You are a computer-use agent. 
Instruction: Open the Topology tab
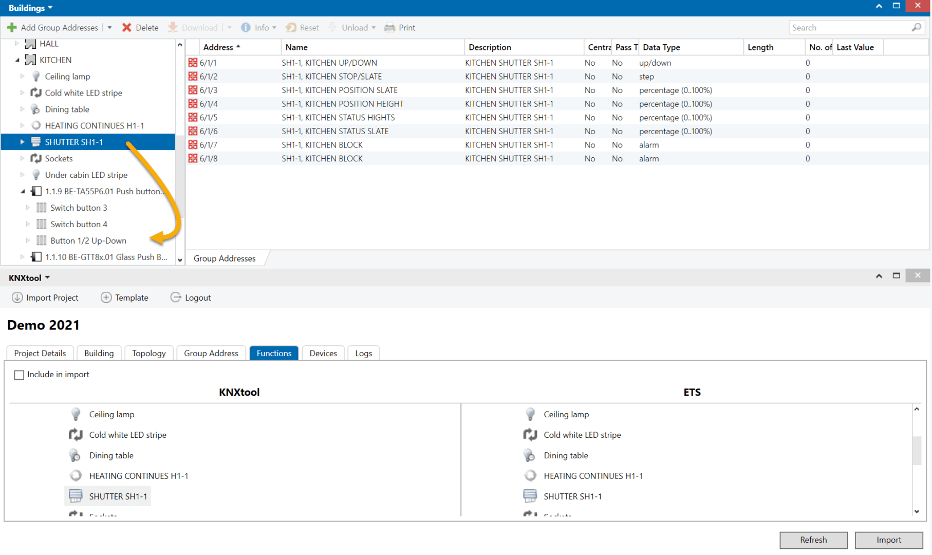point(148,353)
